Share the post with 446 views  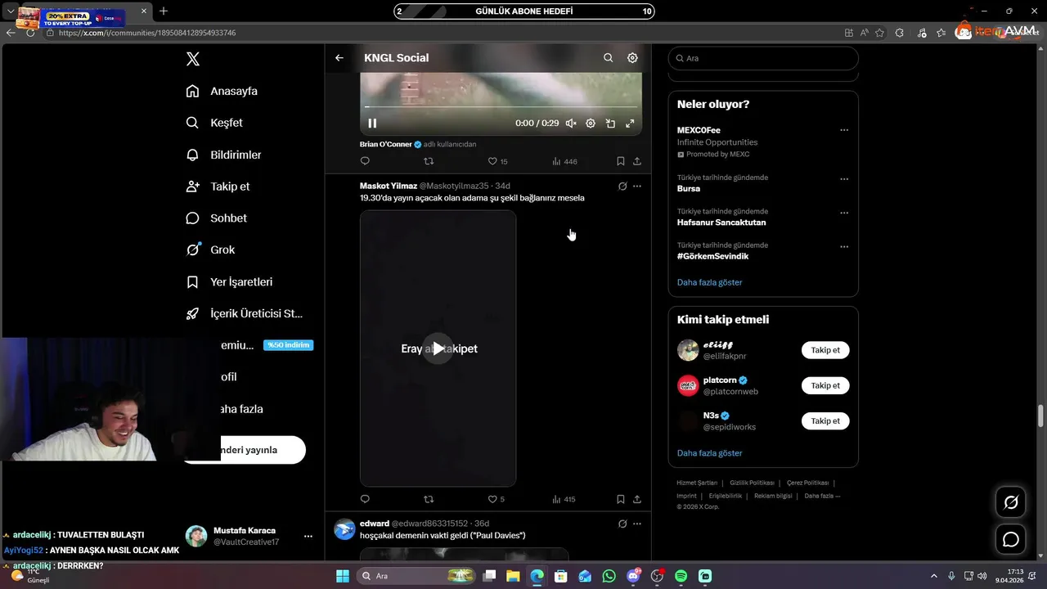click(x=637, y=161)
